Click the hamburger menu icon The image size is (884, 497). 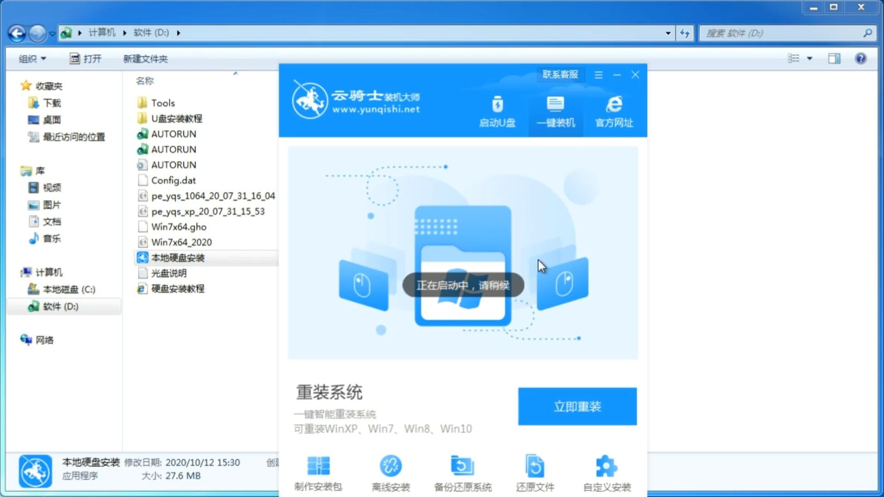[599, 74]
